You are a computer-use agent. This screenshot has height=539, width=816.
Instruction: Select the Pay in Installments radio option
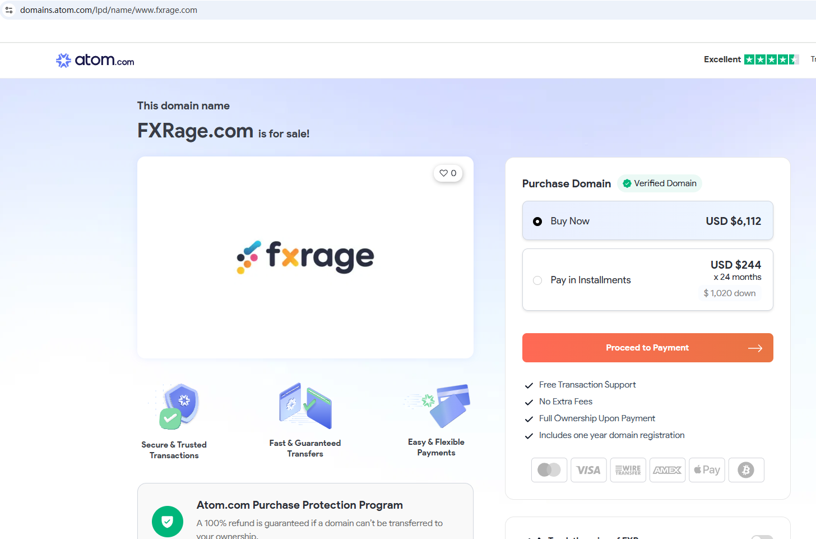[537, 280]
